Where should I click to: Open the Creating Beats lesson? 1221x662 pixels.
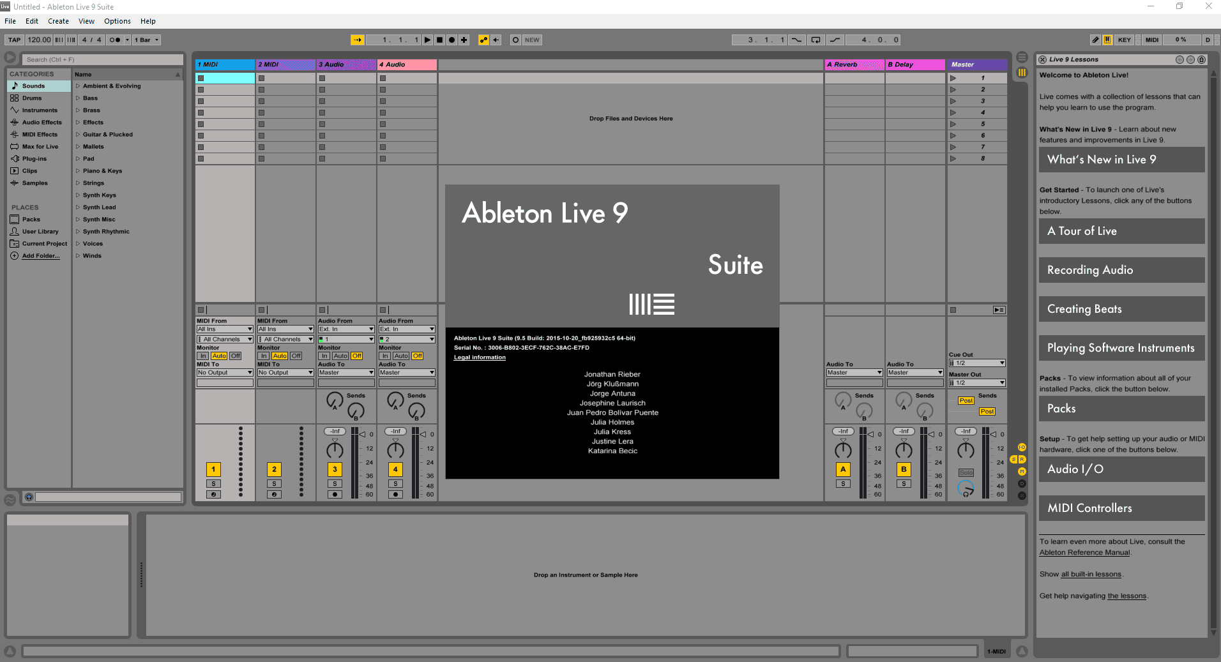(1121, 309)
